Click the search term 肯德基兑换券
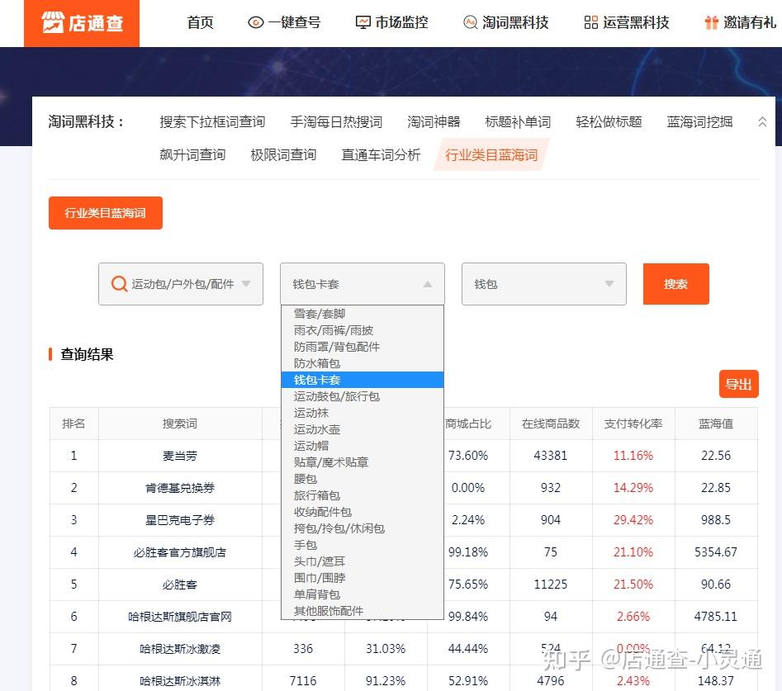 [179, 488]
